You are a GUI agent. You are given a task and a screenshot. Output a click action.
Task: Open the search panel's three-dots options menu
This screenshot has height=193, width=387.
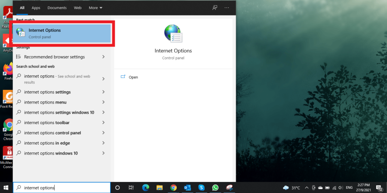tap(227, 8)
